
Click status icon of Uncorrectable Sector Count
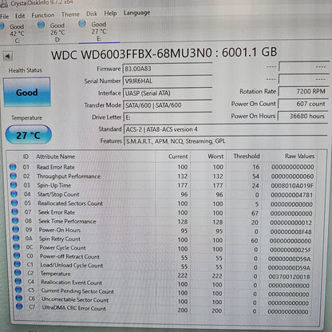point(19,298)
